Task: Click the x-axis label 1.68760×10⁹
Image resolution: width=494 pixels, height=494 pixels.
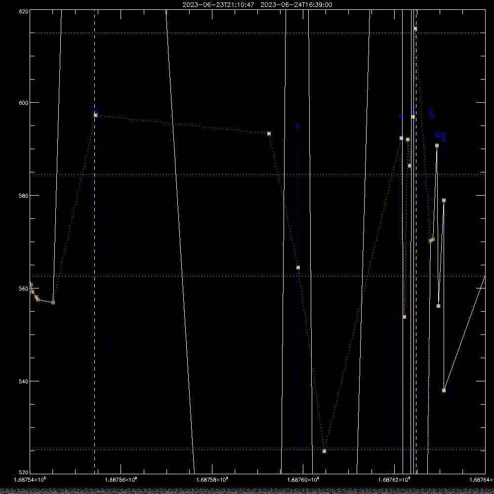Action: point(303,480)
